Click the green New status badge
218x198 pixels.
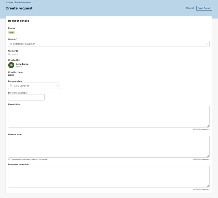point(12,32)
